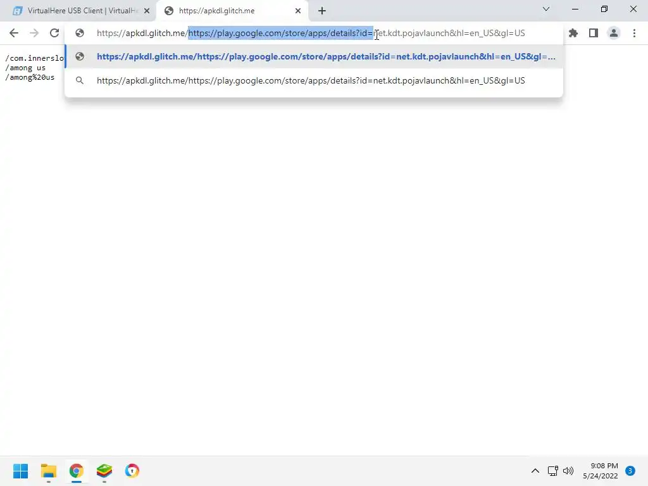Choose the search suggestion with magnifier icon
648x486 pixels.
pyautogui.click(x=314, y=80)
